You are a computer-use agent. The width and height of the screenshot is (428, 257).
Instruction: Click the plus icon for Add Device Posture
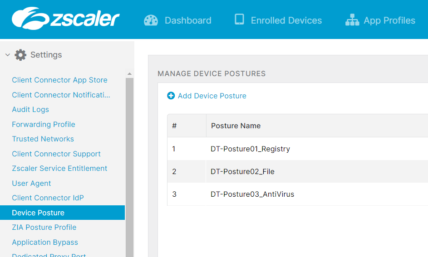click(x=171, y=96)
